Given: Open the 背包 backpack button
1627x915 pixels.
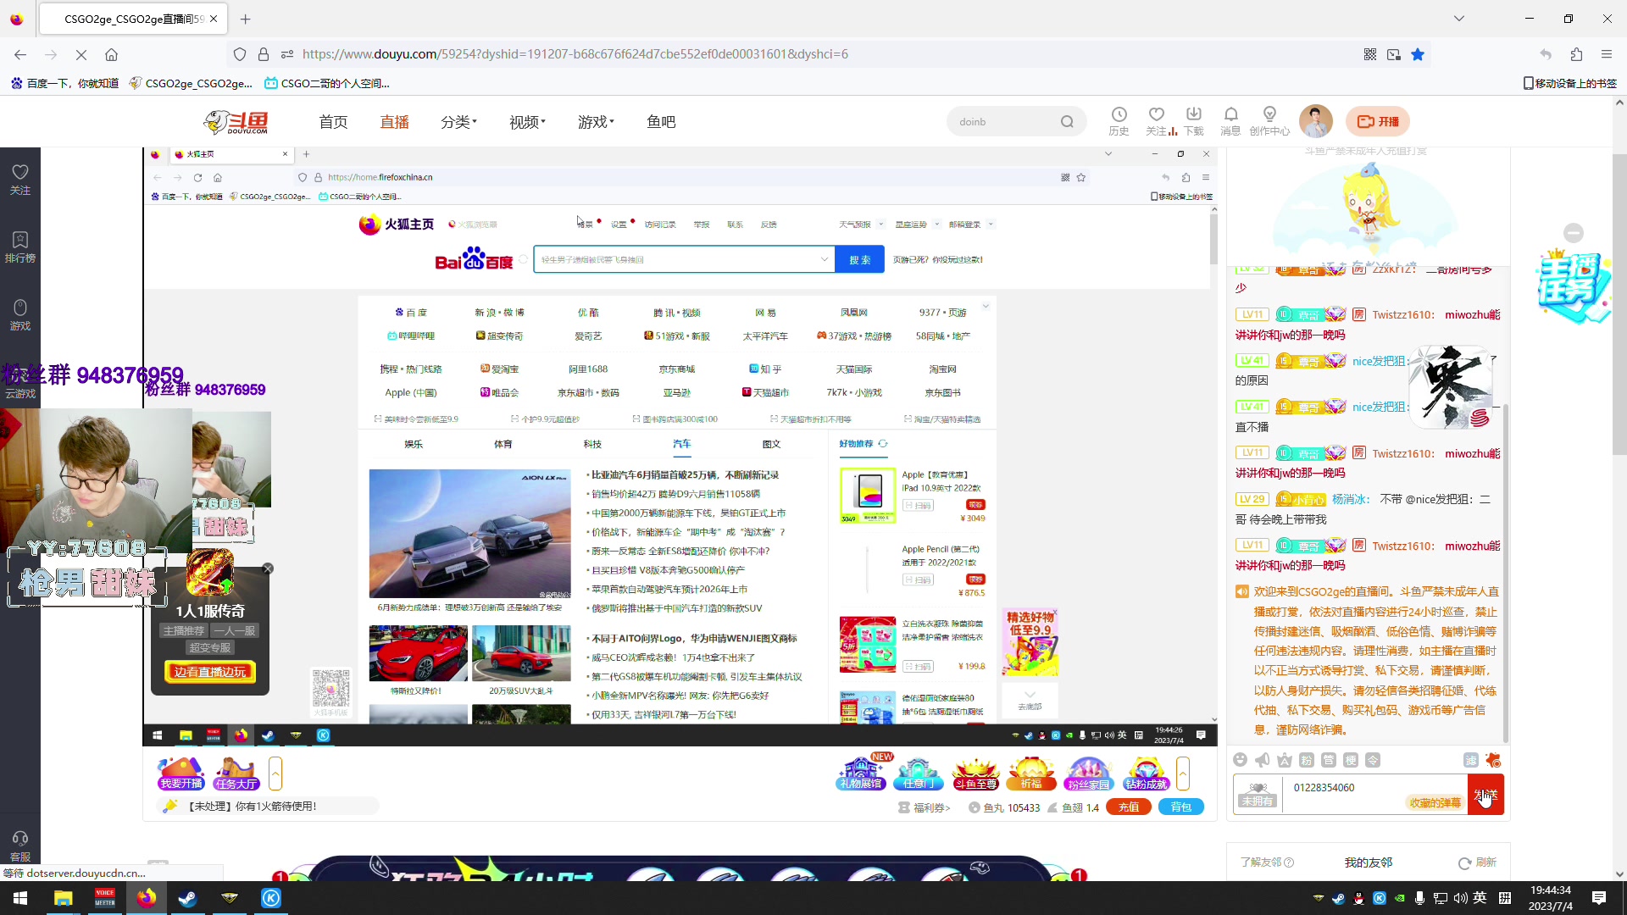Looking at the screenshot, I should tap(1181, 807).
